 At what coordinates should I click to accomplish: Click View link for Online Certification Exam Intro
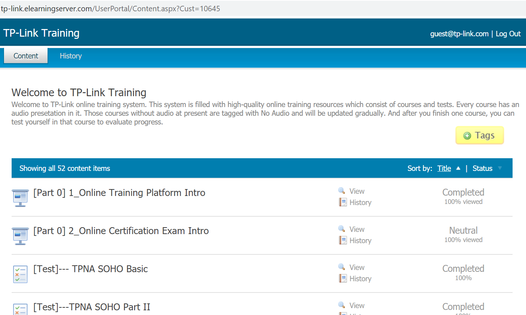pos(357,229)
